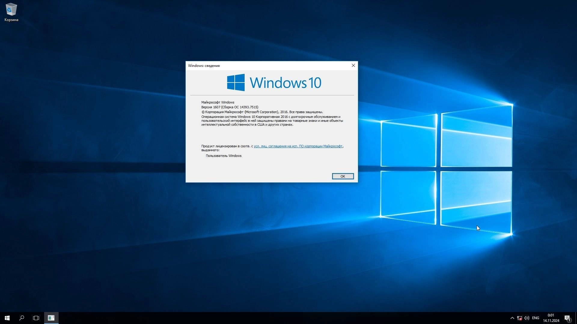Click OK in the Windows: сведения dialog
This screenshot has width=577, height=324.
343,176
